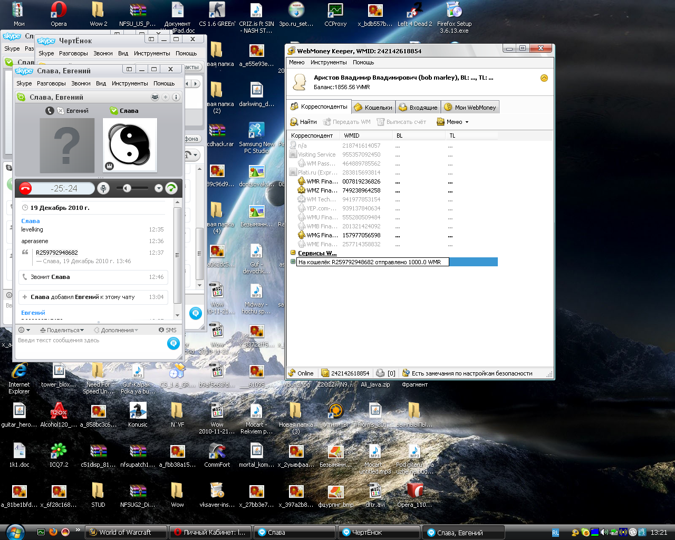Click WMID 242142618854 in the status bar
Screen dimensions: 675x540
pyautogui.click(x=345, y=373)
